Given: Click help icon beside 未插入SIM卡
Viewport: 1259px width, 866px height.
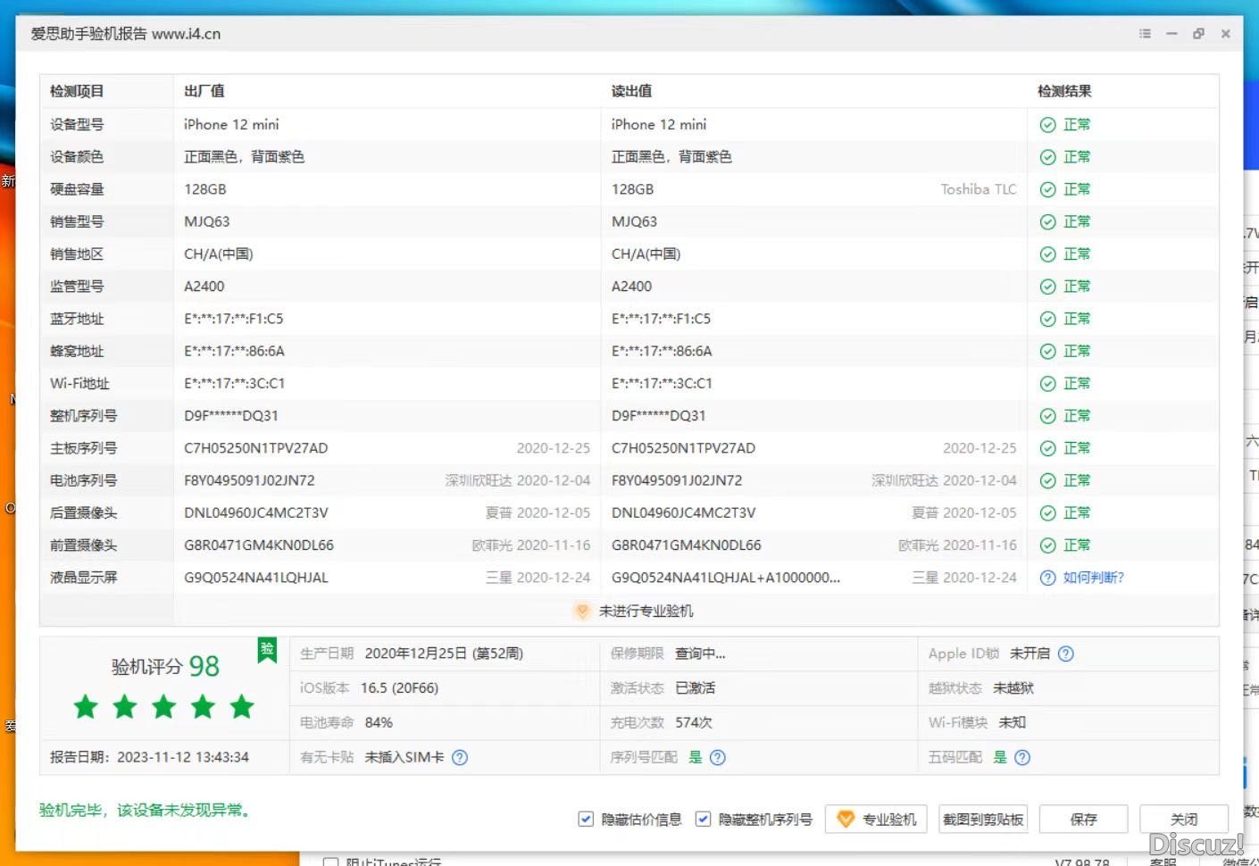Looking at the screenshot, I should (460, 757).
